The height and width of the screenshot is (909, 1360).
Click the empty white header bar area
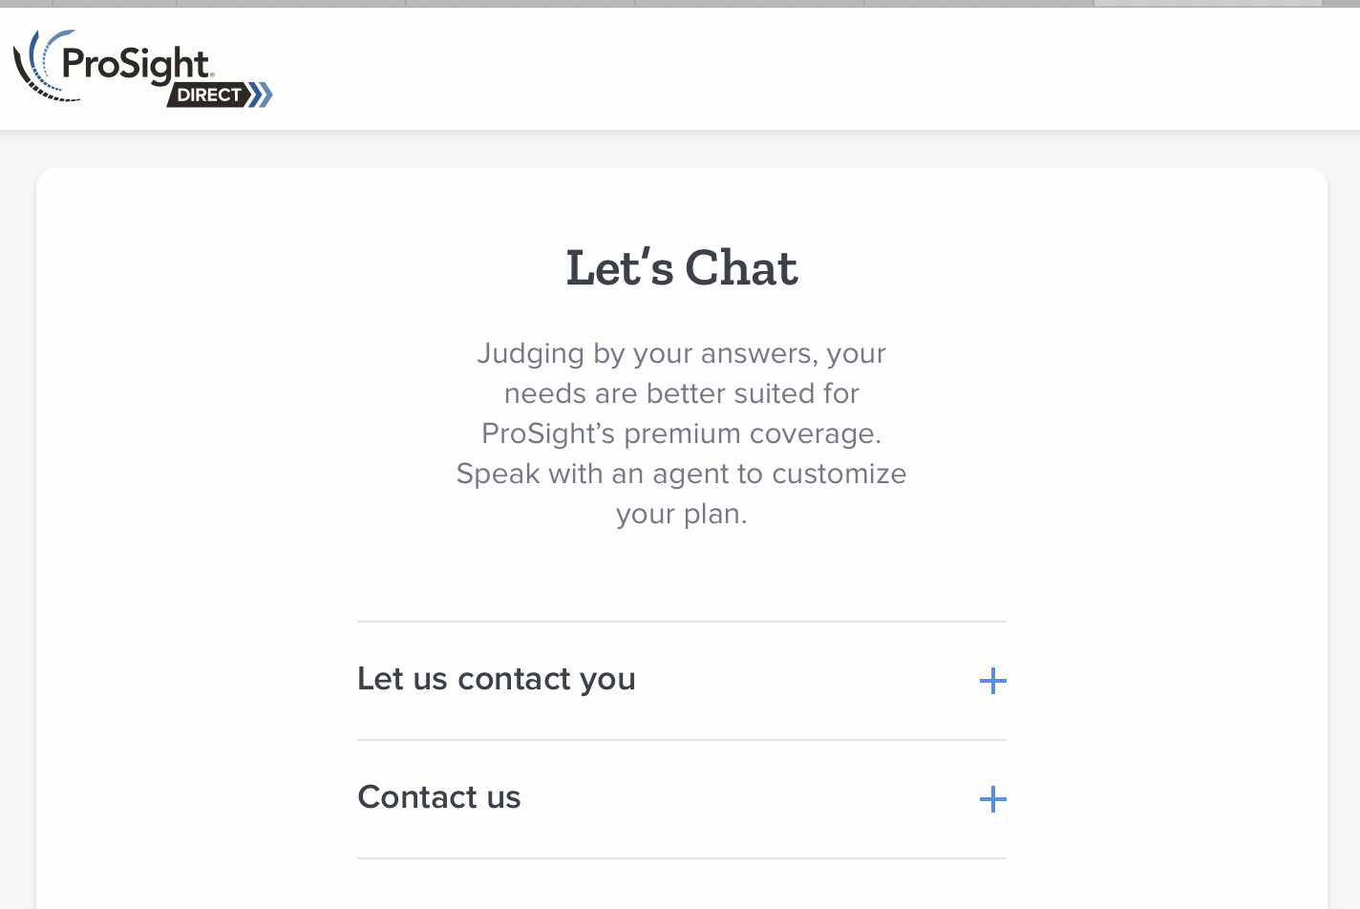point(764,69)
